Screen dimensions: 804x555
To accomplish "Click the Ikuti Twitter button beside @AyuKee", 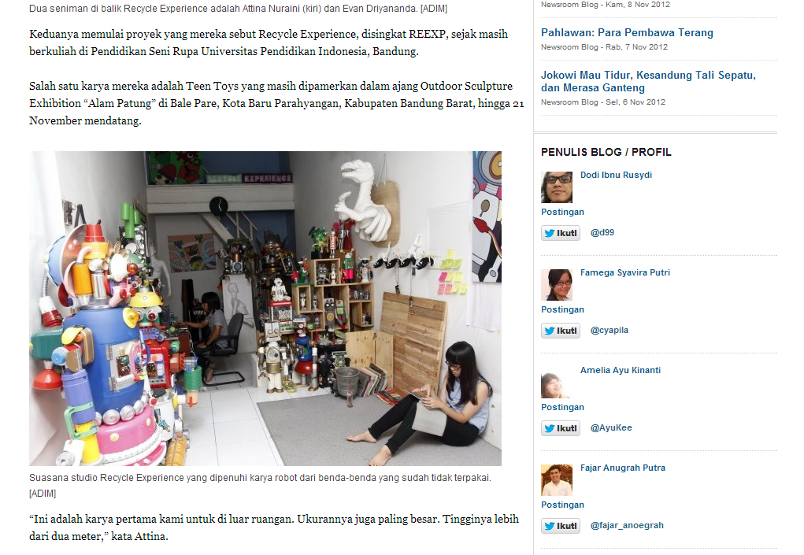I will pos(561,428).
